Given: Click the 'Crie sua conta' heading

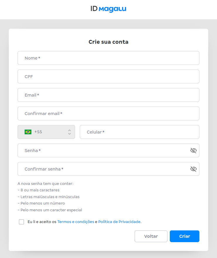Looking at the screenshot, I should [108, 42].
